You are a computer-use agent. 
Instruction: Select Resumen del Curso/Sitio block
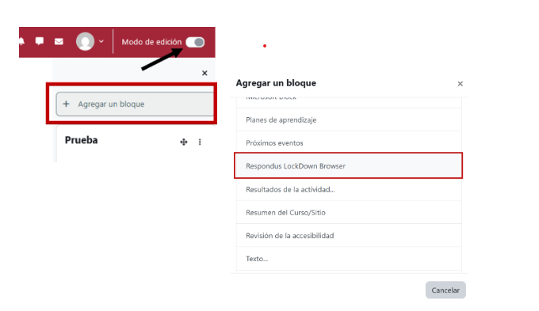pos(349,213)
